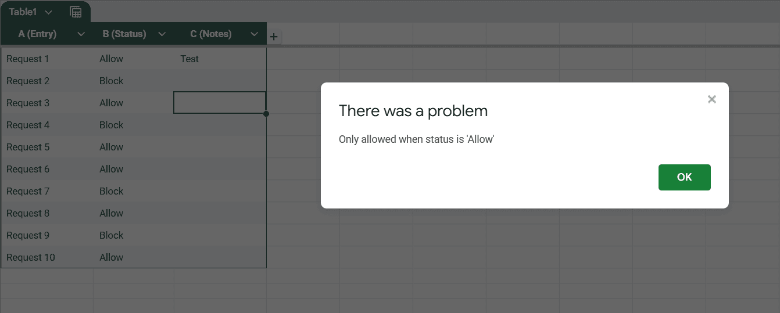
Task: Open the table view icon beside Table1
Action: [76, 12]
